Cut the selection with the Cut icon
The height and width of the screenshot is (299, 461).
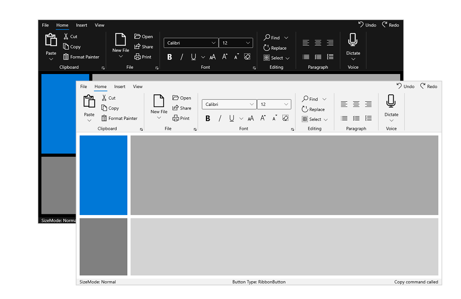pyautogui.click(x=109, y=98)
